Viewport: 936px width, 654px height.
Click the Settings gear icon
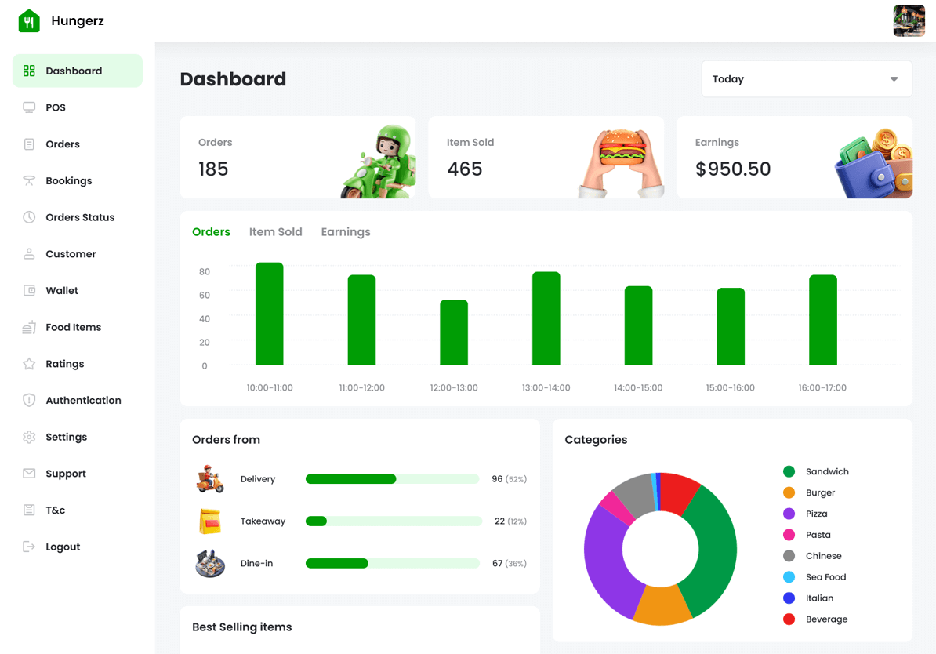29,438
